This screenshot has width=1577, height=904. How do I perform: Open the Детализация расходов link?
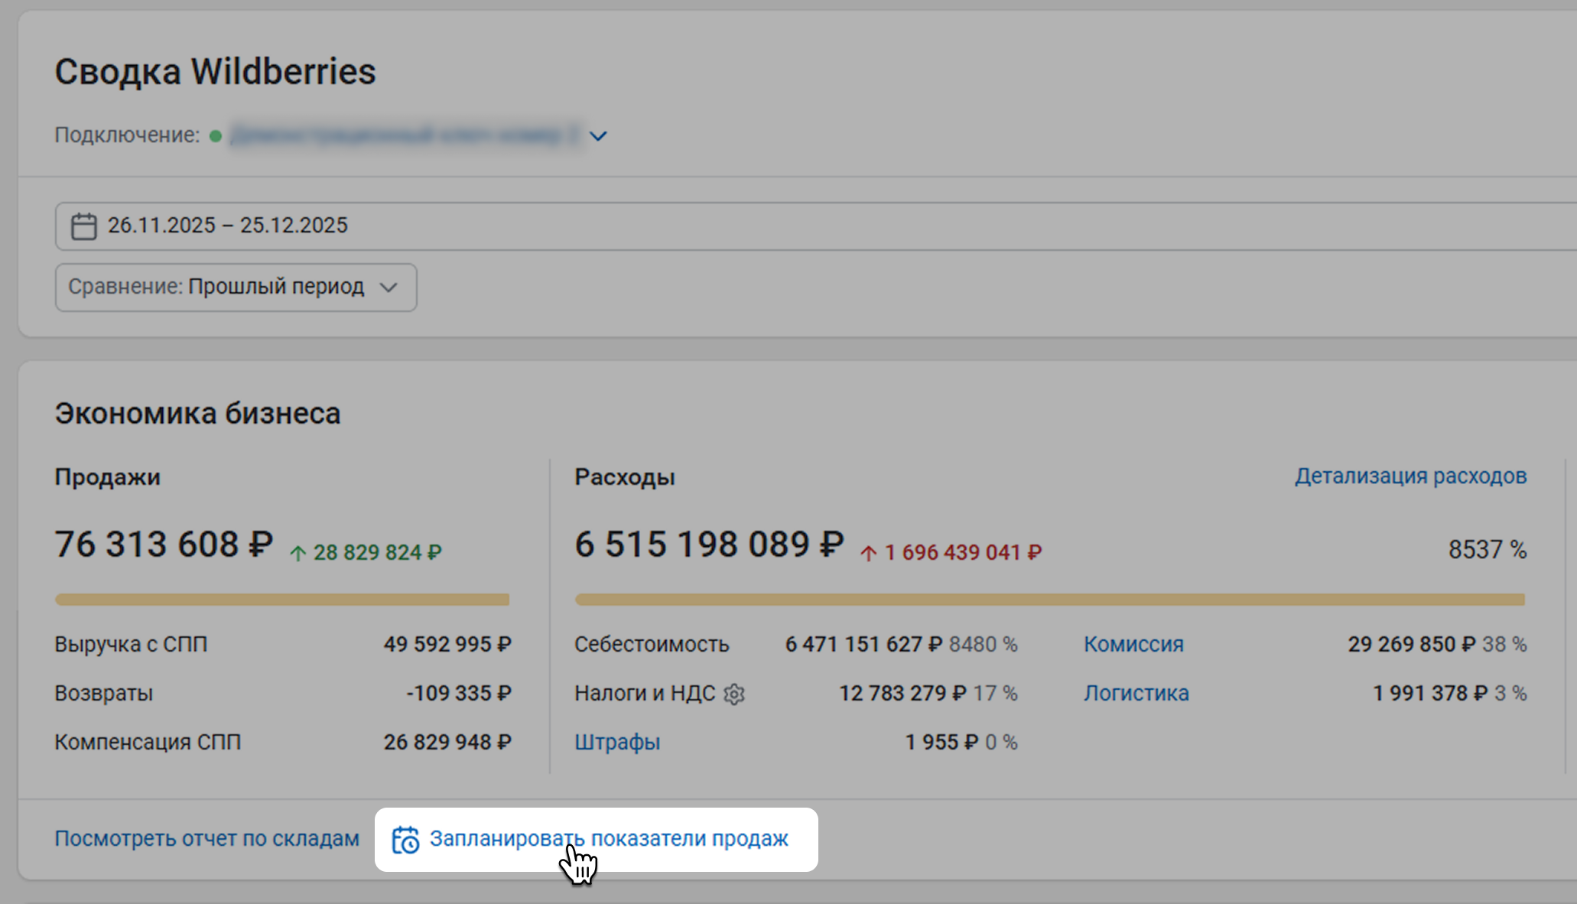tap(1410, 476)
